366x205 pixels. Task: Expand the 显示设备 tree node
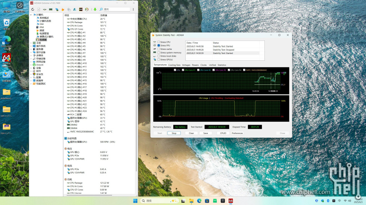pos(31,52)
